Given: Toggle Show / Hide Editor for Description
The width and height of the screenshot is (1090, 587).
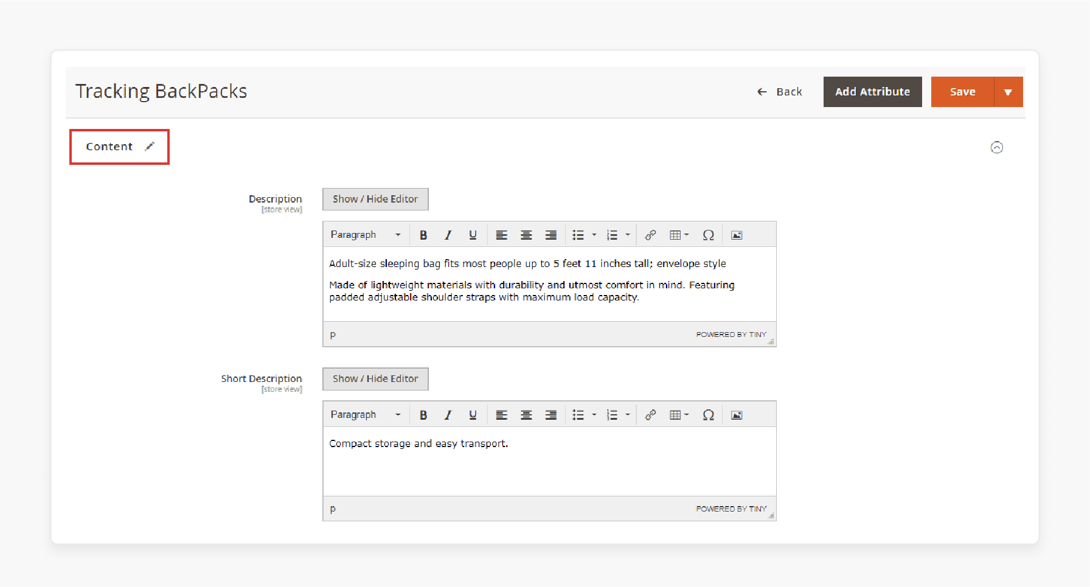Looking at the screenshot, I should pyautogui.click(x=375, y=200).
